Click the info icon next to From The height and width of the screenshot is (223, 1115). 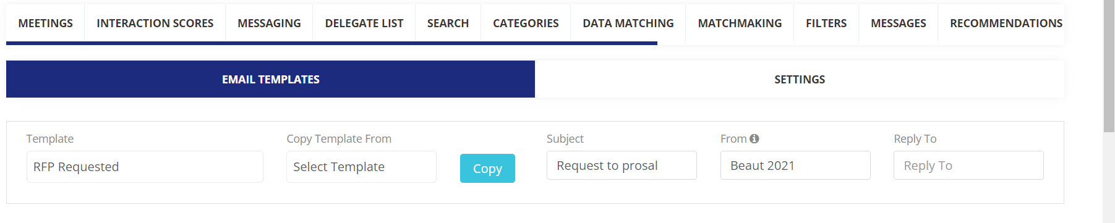[754, 139]
